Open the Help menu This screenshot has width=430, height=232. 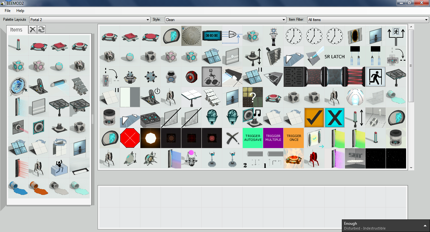(x=20, y=11)
